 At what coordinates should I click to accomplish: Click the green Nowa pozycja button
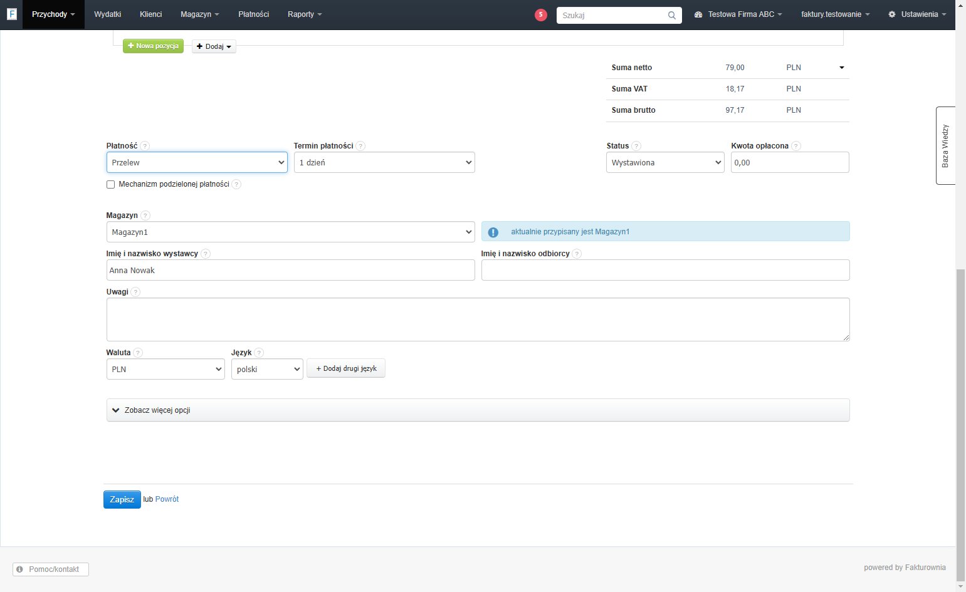tap(153, 46)
